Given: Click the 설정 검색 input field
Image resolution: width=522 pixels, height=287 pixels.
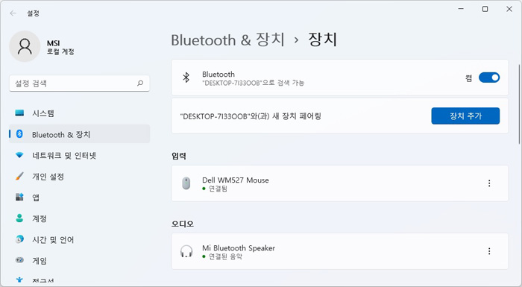Looking at the screenshot, I should click(x=80, y=83).
